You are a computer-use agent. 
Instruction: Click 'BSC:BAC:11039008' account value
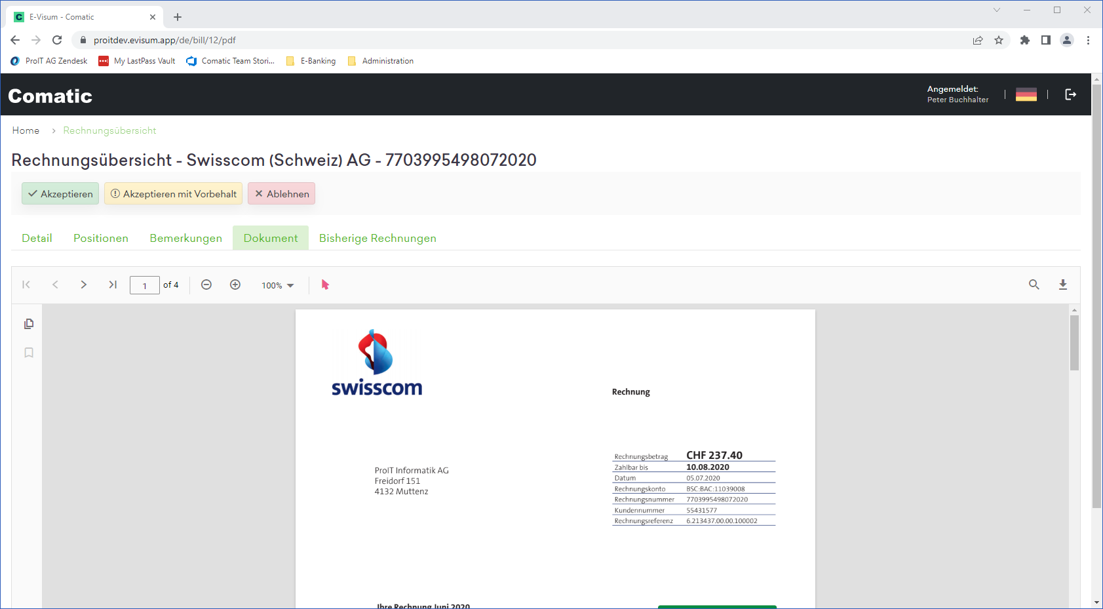716,489
